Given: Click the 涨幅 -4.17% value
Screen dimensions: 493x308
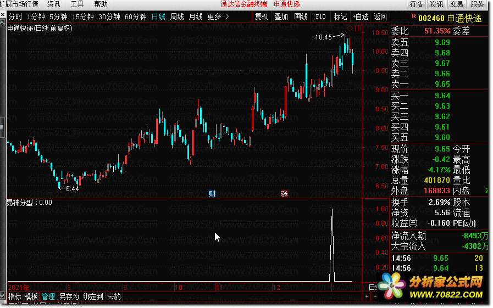Looking at the screenshot, I should tap(438, 170).
